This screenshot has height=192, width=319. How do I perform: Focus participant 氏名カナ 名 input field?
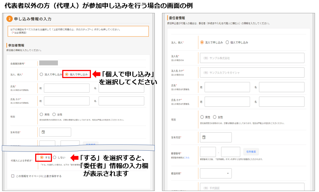pos(121,101)
